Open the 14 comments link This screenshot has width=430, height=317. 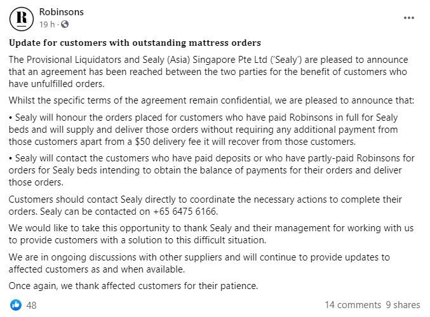(x=351, y=305)
